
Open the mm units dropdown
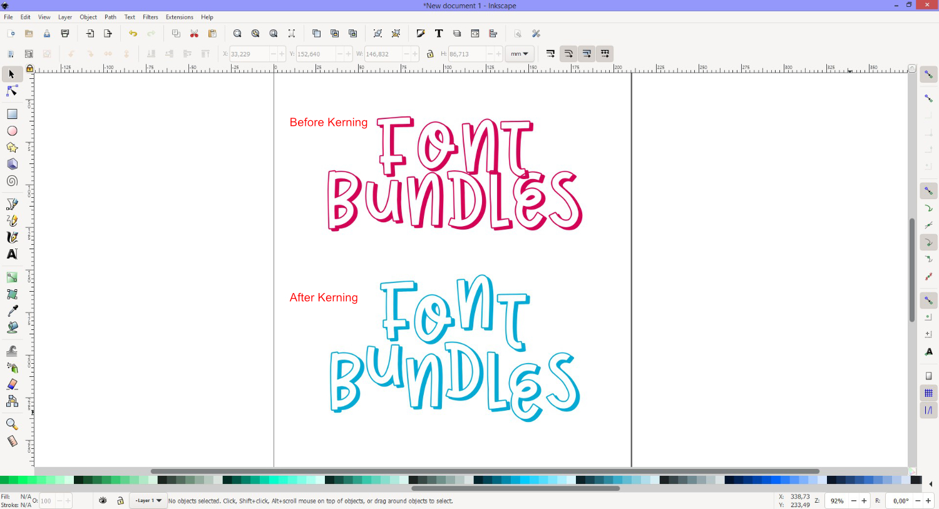pos(520,54)
